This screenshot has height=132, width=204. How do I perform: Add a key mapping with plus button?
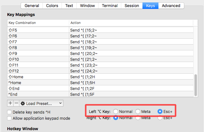pos(10,103)
